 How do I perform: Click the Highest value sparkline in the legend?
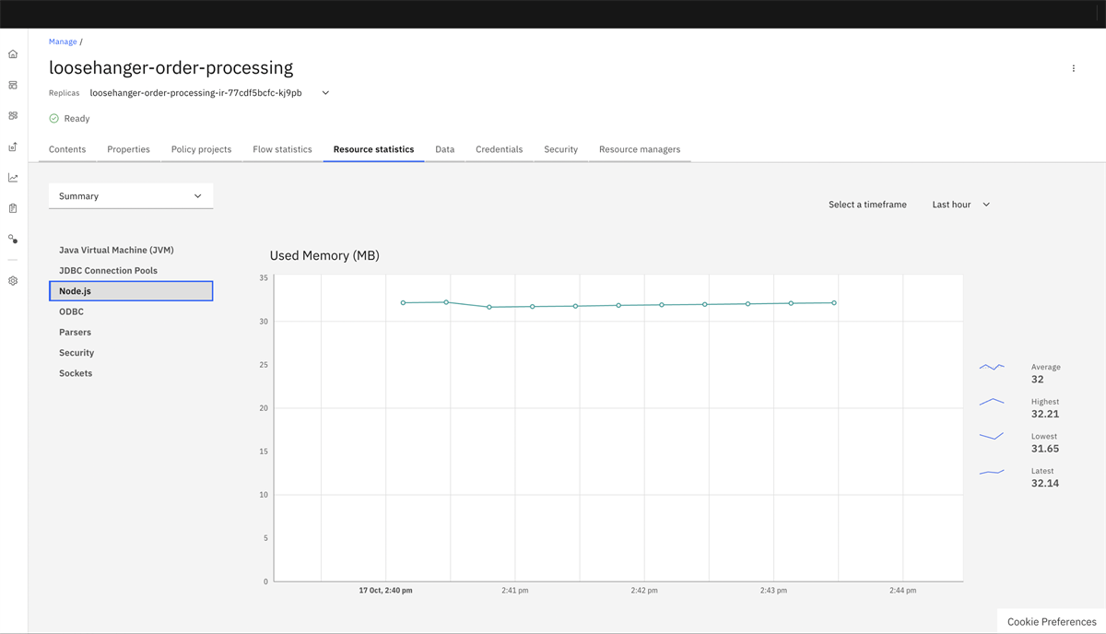tap(991, 403)
